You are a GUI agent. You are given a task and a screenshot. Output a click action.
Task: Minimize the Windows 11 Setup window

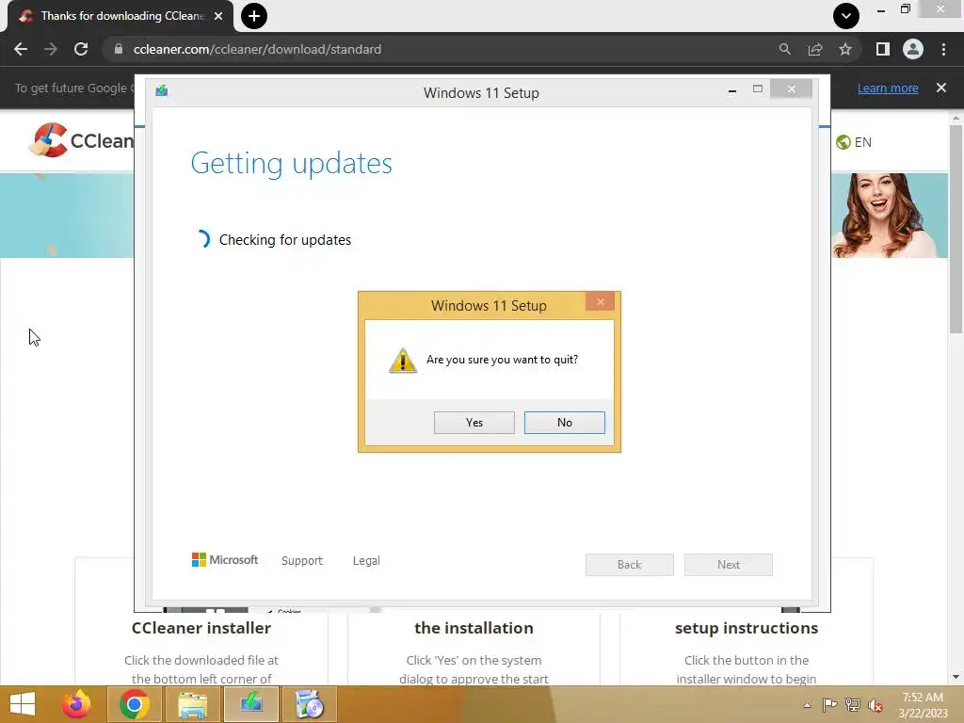(x=732, y=90)
